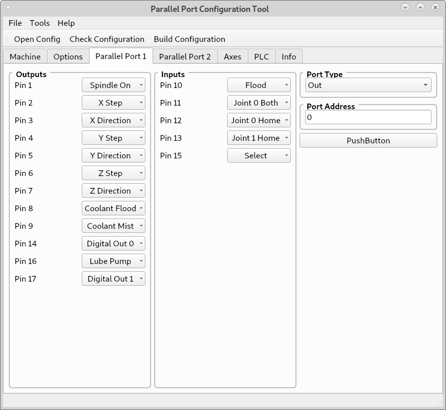
Task: Open Pin 4 Y Step dropdown
Action: [x=113, y=138]
